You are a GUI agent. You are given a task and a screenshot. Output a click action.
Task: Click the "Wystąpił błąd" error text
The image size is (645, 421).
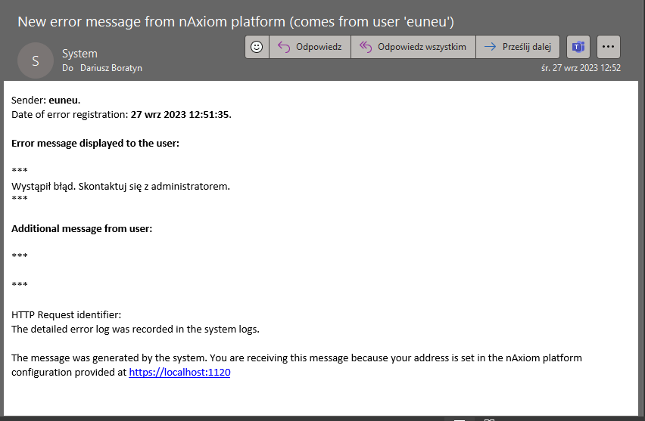pos(120,185)
